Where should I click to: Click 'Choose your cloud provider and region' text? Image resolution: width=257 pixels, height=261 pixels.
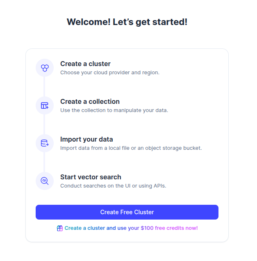[x=109, y=73]
